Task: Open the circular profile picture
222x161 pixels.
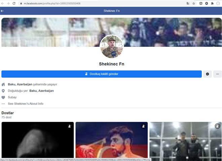Action: point(111,46)
